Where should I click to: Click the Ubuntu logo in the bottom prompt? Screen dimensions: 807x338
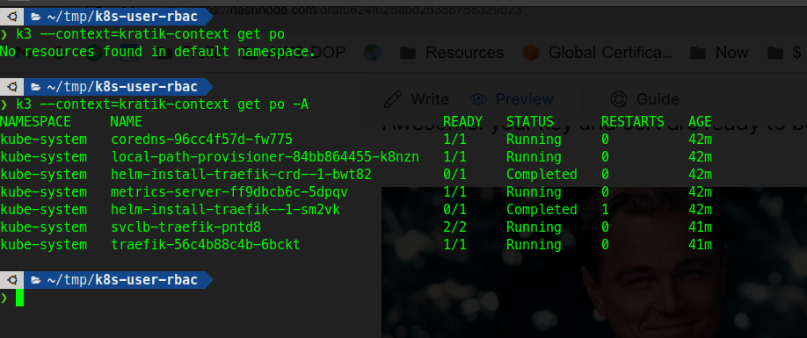[x=13, y=280]
